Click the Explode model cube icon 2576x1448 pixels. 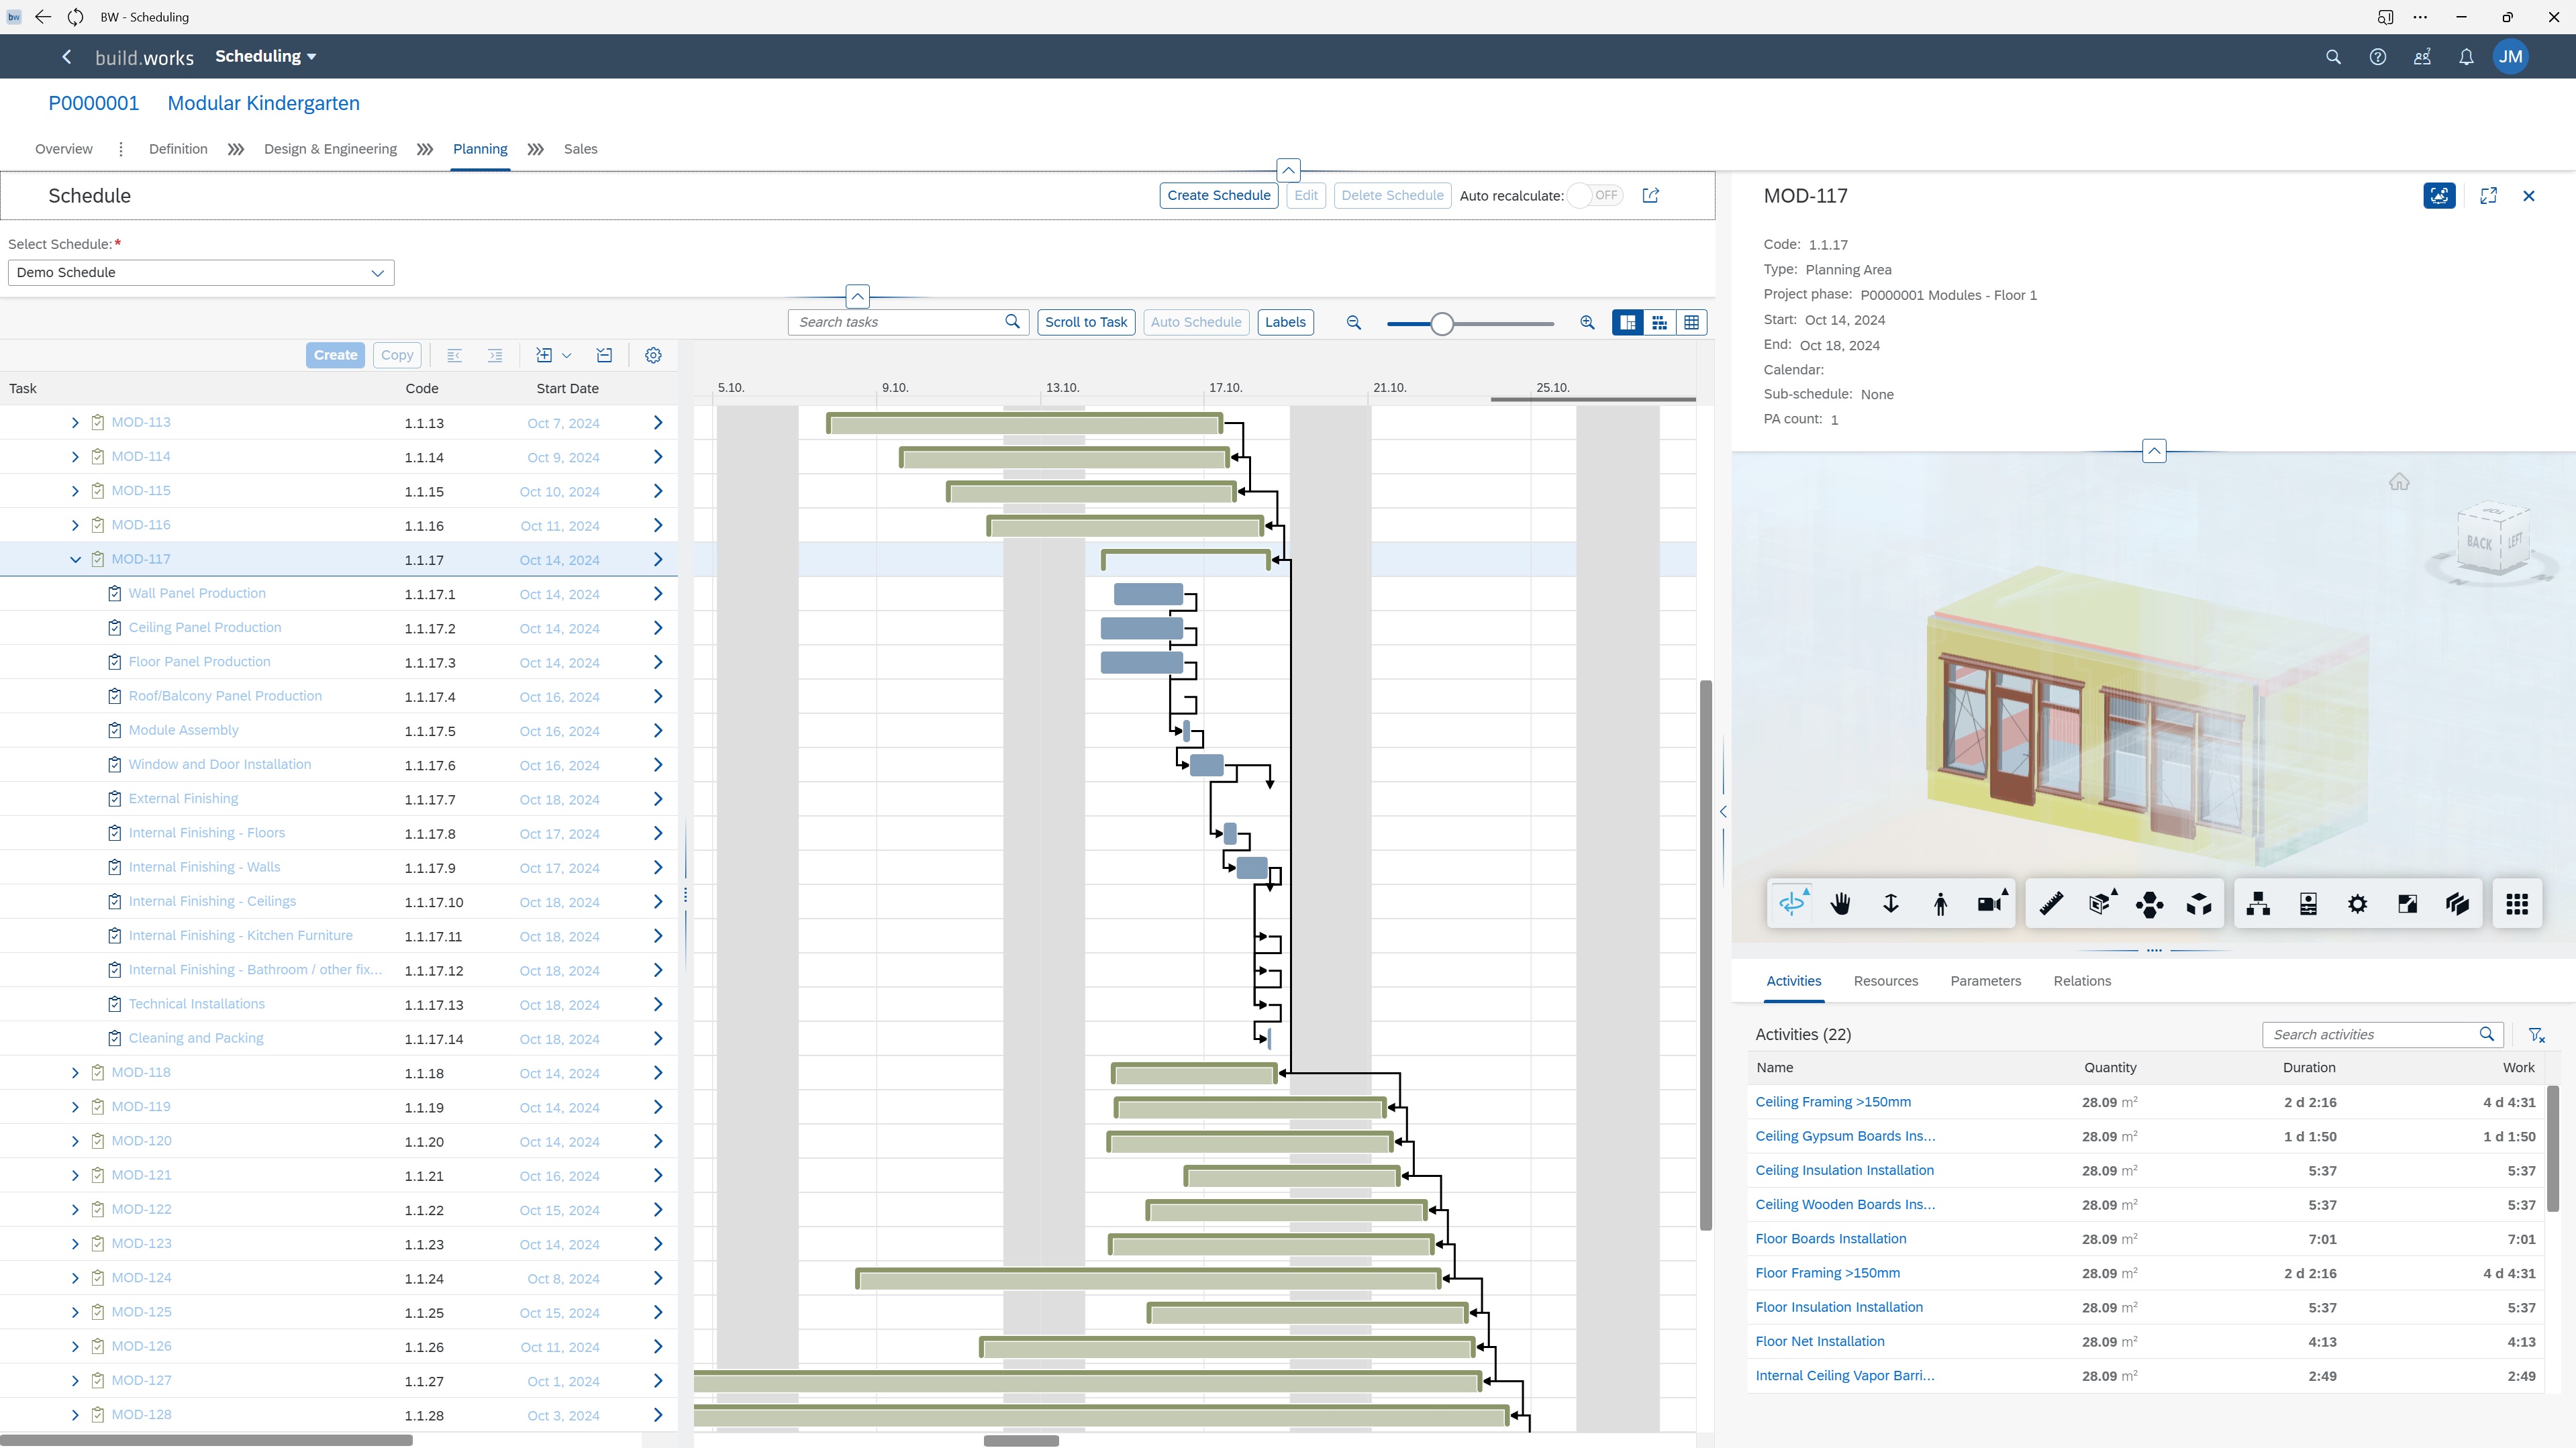tap(2199, 904)
